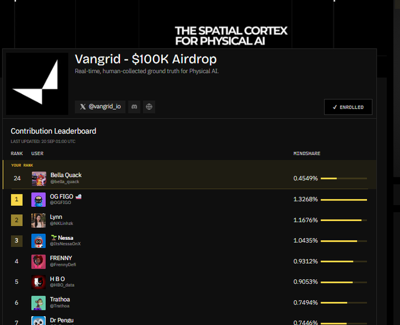The image size is (400, 325).
Task: Click rank number 4
Action: tap(16, 262)
